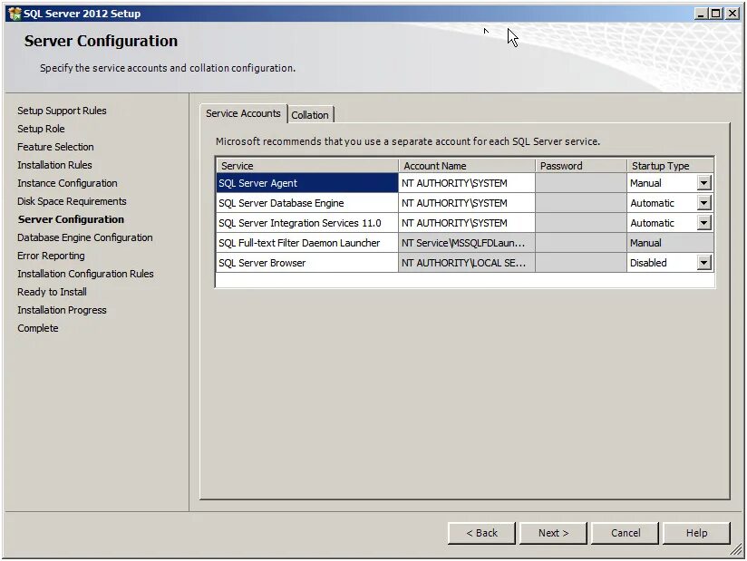Edit account name for Integration Services 11.0
This screenshot has height=561, width=747.
[466, 223]
